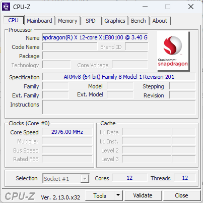Click the Validate button

coord(143,195)
